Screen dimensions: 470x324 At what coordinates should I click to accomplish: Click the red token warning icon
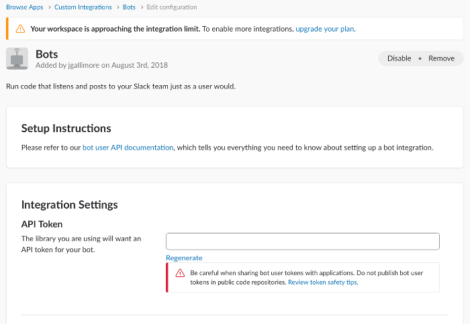(x=180, y=273)
